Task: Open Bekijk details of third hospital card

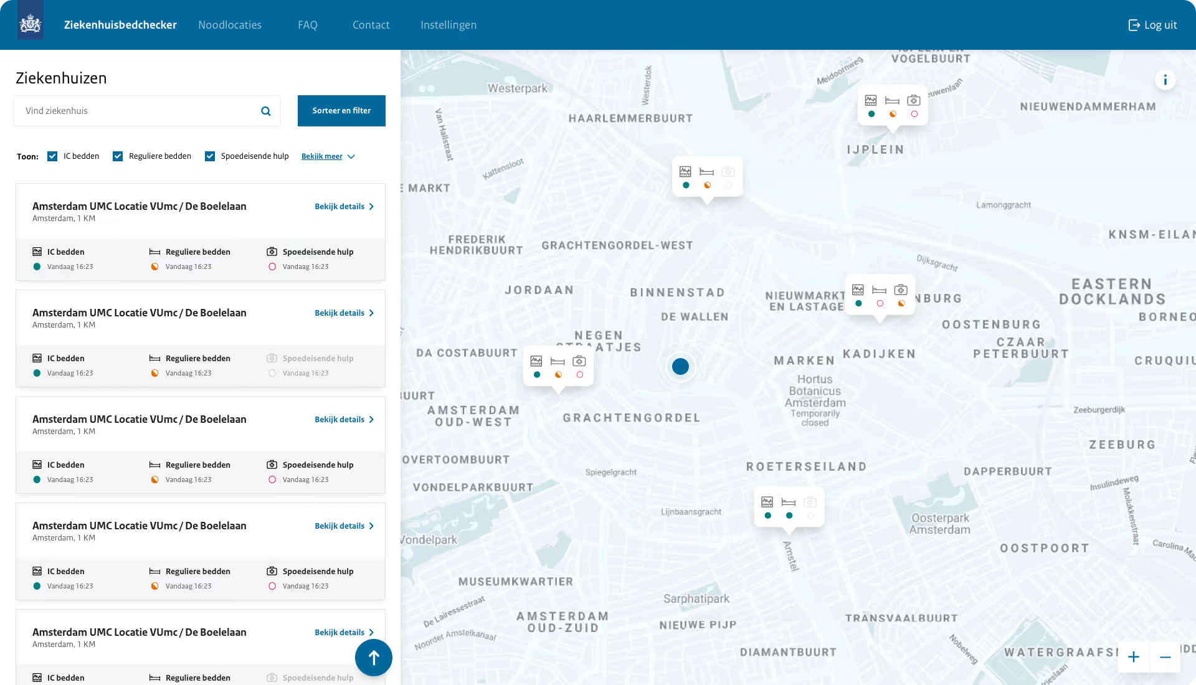Action: coord(344,420)
